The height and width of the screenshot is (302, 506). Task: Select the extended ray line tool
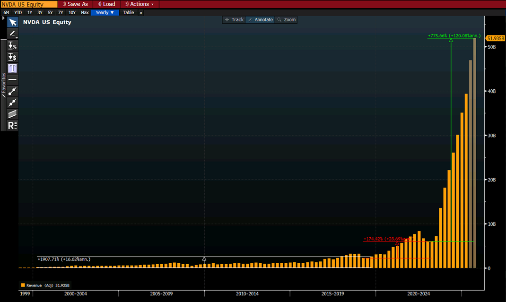tap(13, 103)
